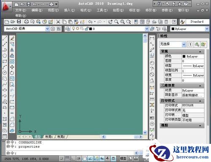Select the Center Mark dimension tool
Screen dimensions: 211x162
152,124
